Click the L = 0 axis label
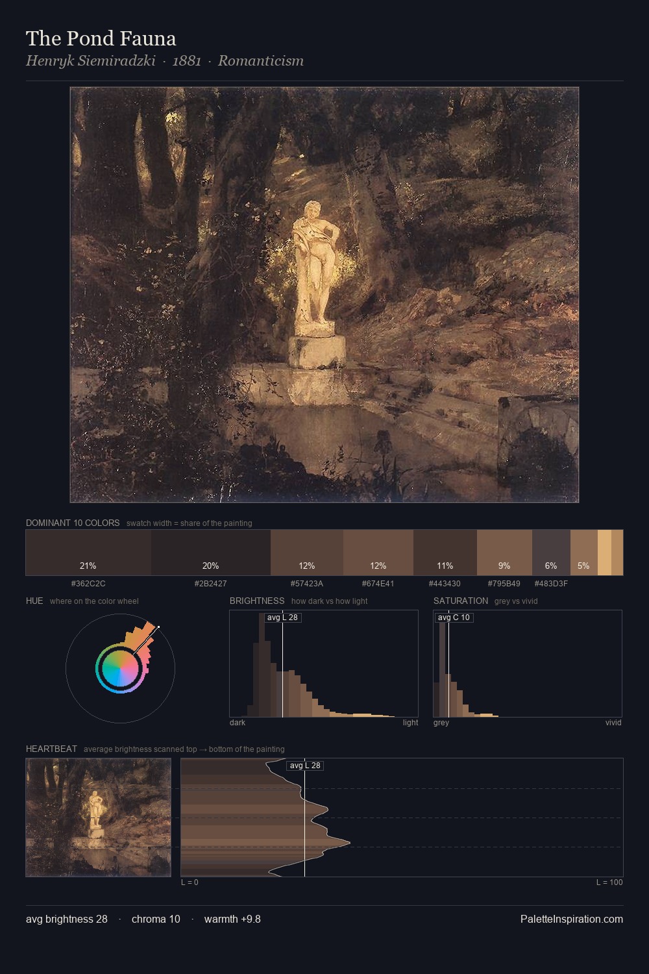 [x=190, y=882]
